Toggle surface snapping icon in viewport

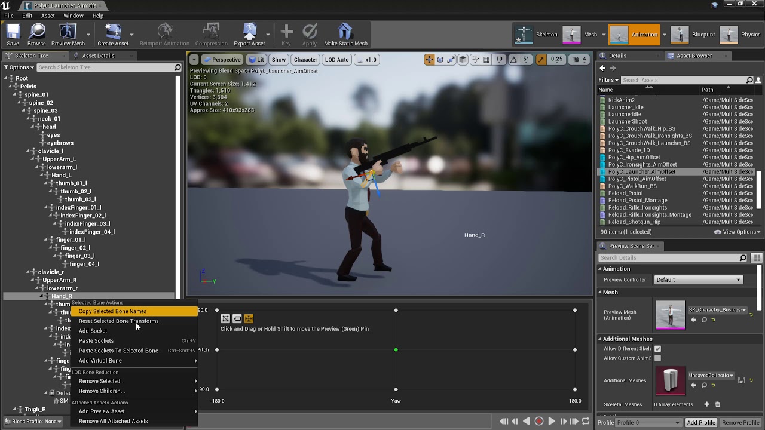(x=475, y=59)
